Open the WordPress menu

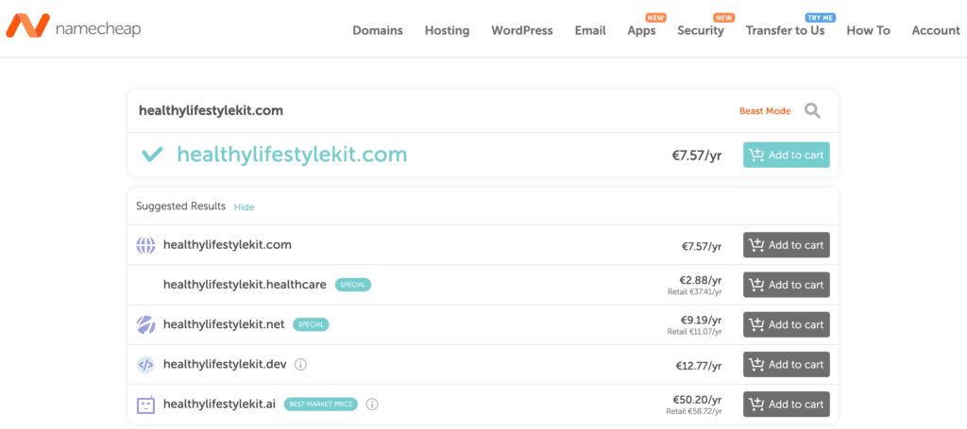pos(521,30)
